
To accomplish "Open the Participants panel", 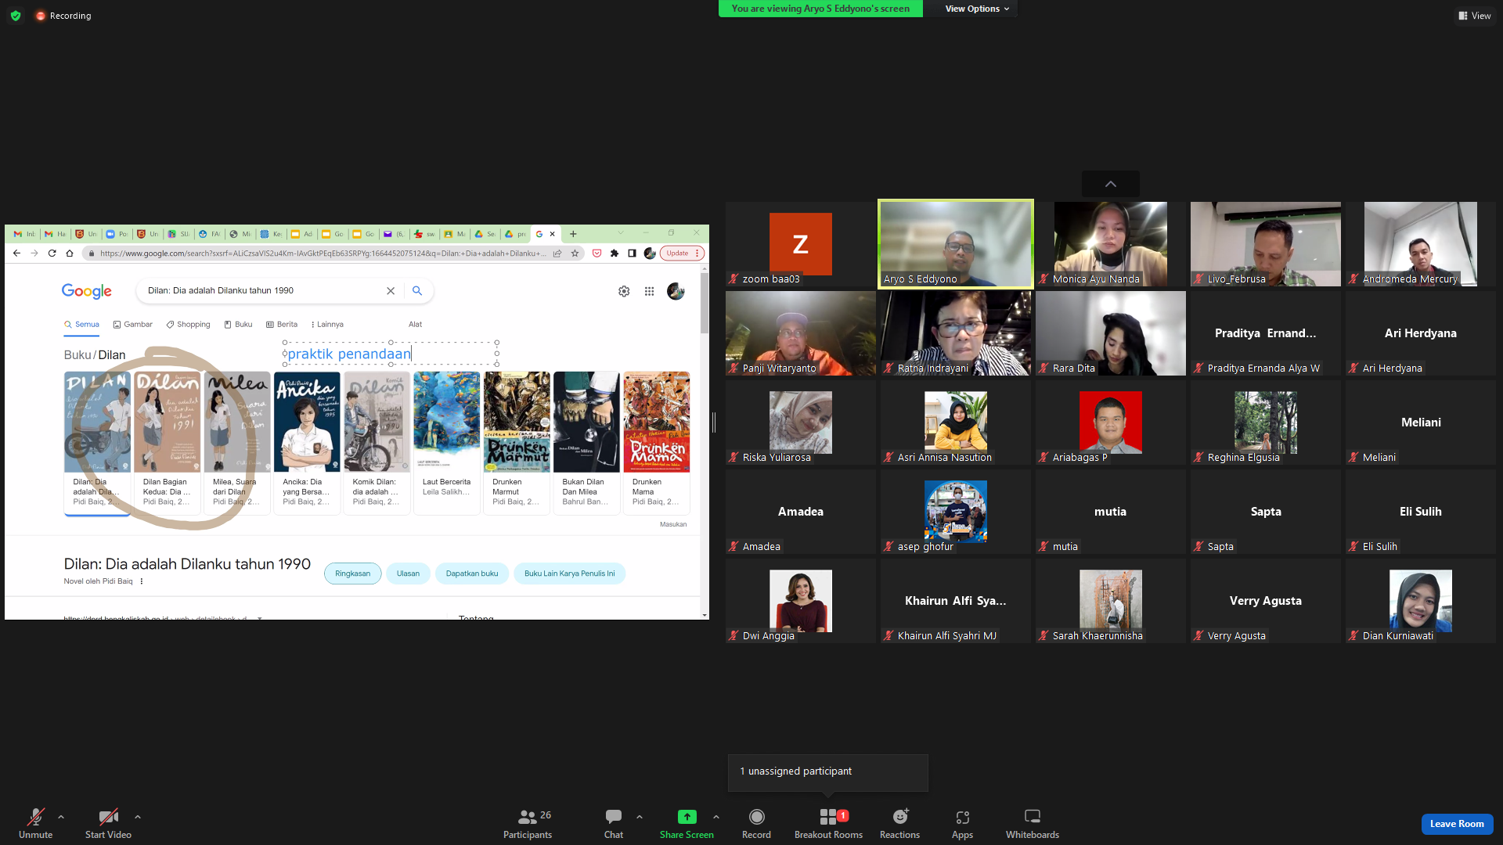I will (528, 824).
